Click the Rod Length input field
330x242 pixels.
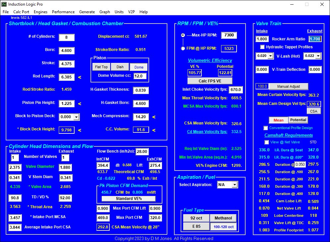tap(67, 77)
